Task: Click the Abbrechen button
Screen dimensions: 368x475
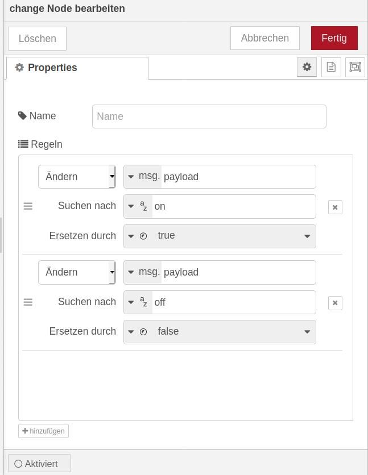Action: click(x=264, y=38)
